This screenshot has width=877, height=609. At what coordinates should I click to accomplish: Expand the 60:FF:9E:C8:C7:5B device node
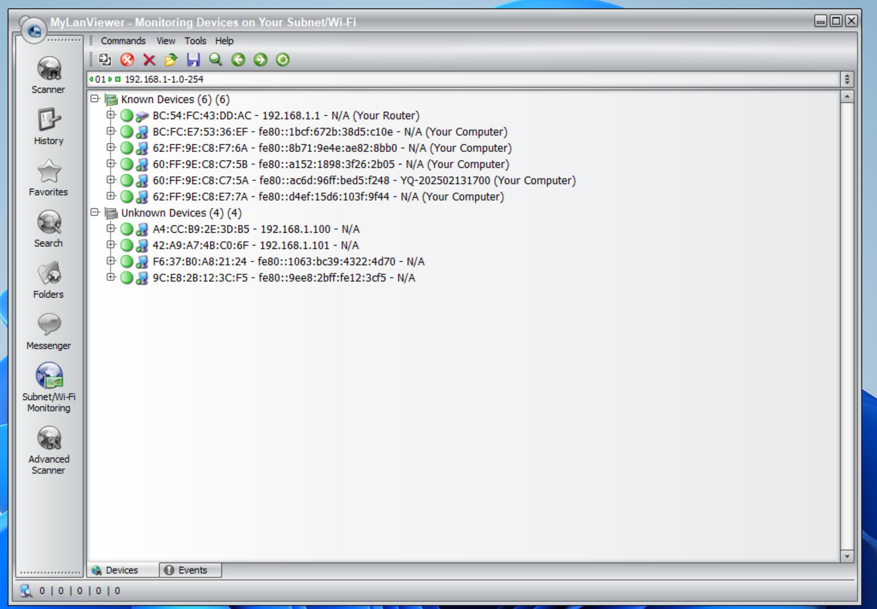111,163
